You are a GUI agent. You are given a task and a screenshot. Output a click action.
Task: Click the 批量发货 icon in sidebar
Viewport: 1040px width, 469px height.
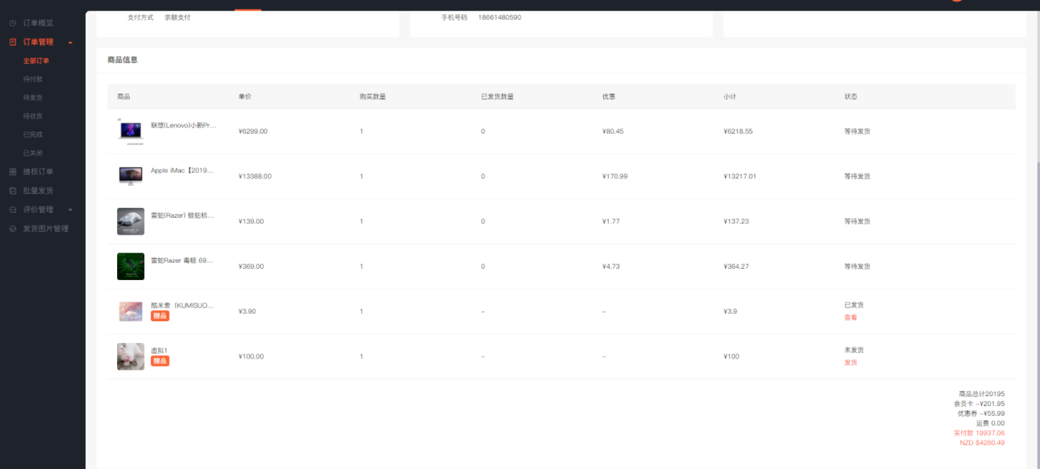click(13, 190)
